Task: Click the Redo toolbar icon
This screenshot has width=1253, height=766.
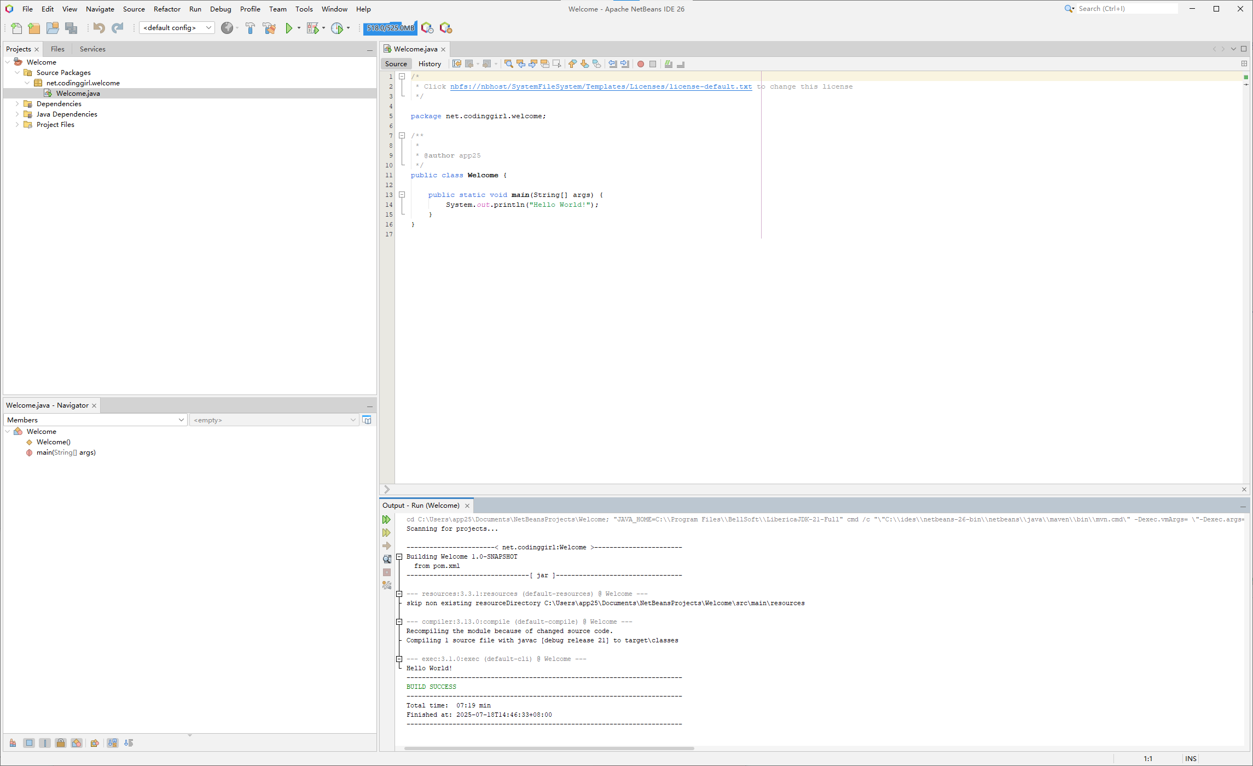Action: point(118,28)
